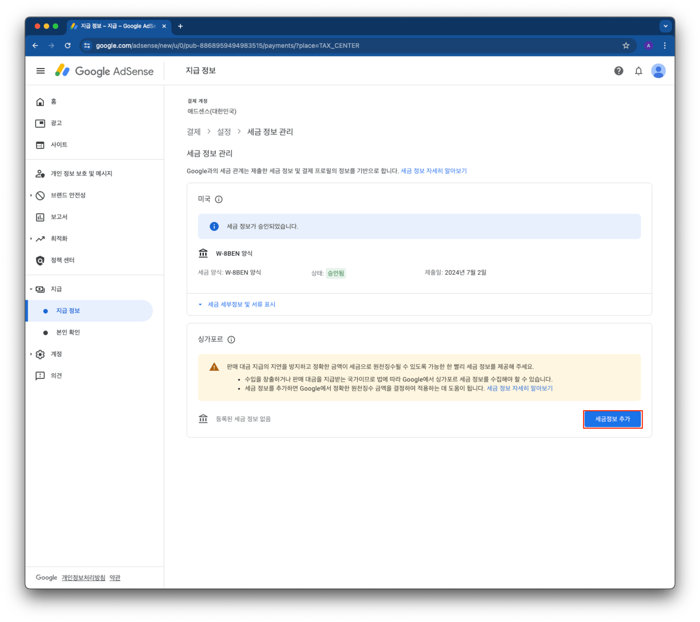The width and height of the screenshot is (700, 622).
Task: Open the hamburger main menu icon
Action: click(41, 71)
